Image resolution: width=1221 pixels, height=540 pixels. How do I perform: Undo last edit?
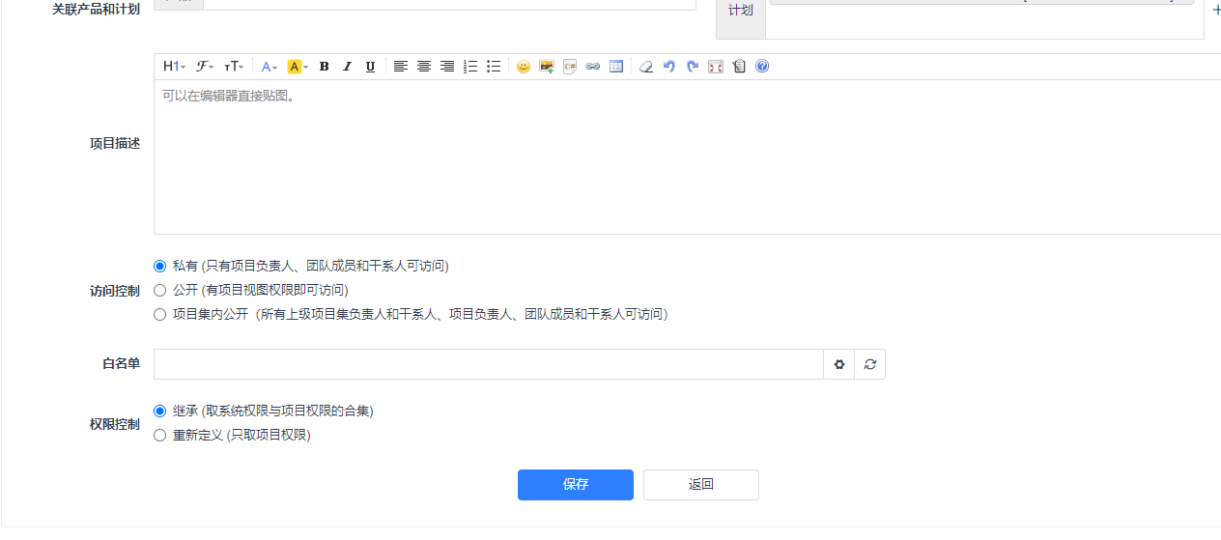669,67
